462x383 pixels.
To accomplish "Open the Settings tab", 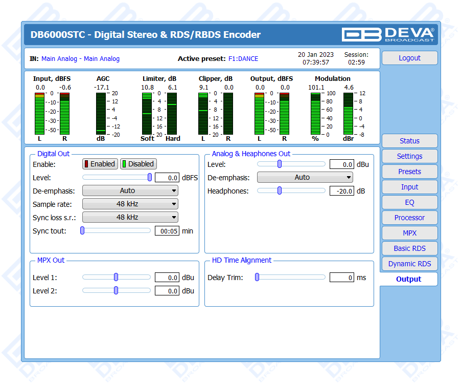I will point(409,156).
